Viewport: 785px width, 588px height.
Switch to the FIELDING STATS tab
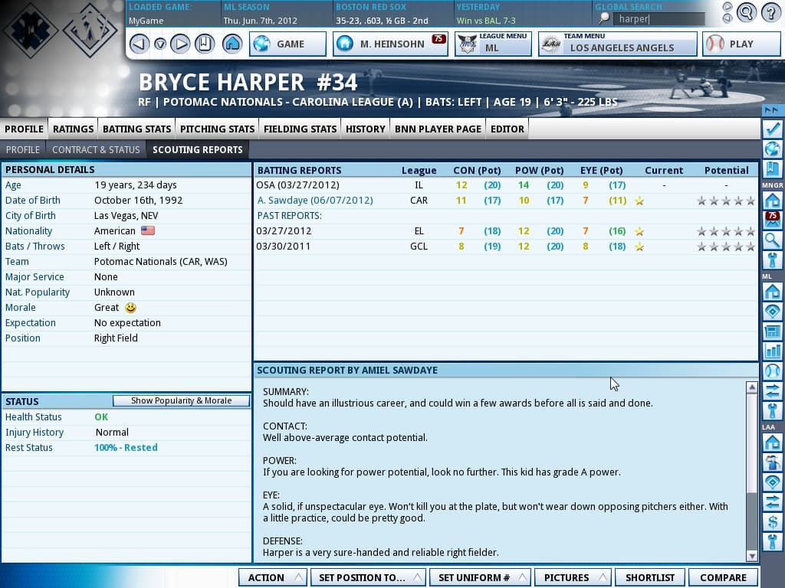[x=300, y=129]
